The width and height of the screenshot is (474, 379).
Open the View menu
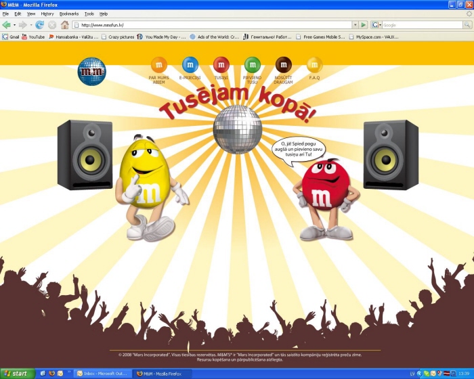[x=31, y=14]
